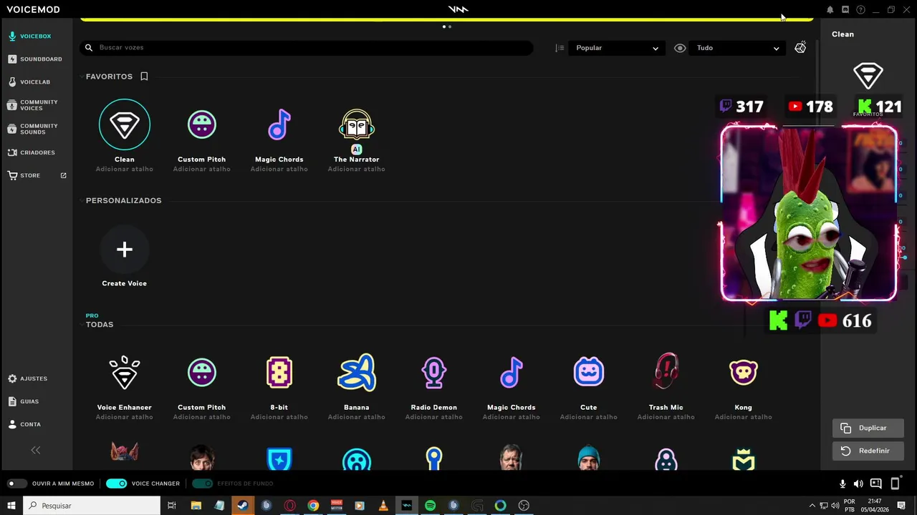Open the help question mark icon
Screen dimensions: 917x515
coord(860,9)
